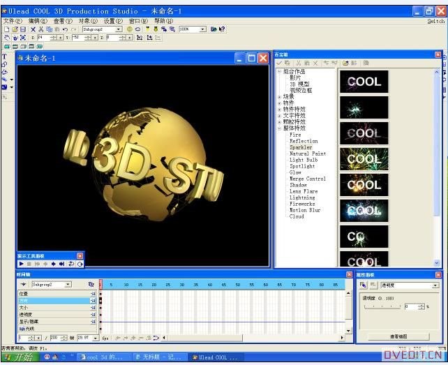Viewport: 448px width, 365px height.
Task: Toggle the keyframe marker for the 位置 row
Action: [x=93, y=294]
